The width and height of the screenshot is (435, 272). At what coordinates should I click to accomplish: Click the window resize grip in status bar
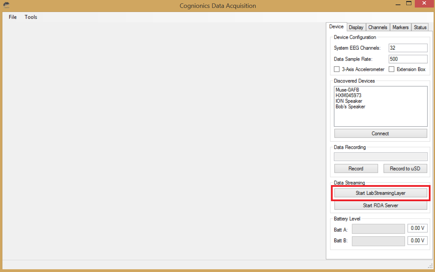tap(430, 266)
